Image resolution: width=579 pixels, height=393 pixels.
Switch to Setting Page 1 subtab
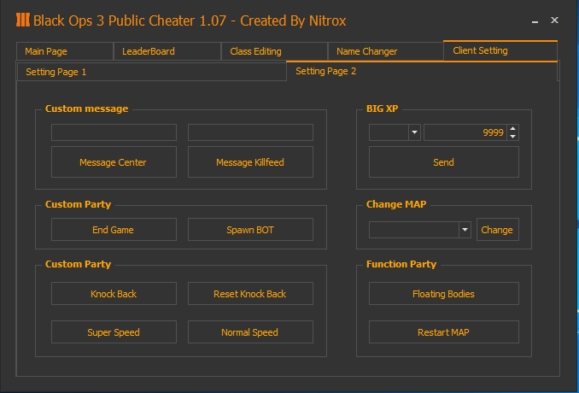coord(151,72)
